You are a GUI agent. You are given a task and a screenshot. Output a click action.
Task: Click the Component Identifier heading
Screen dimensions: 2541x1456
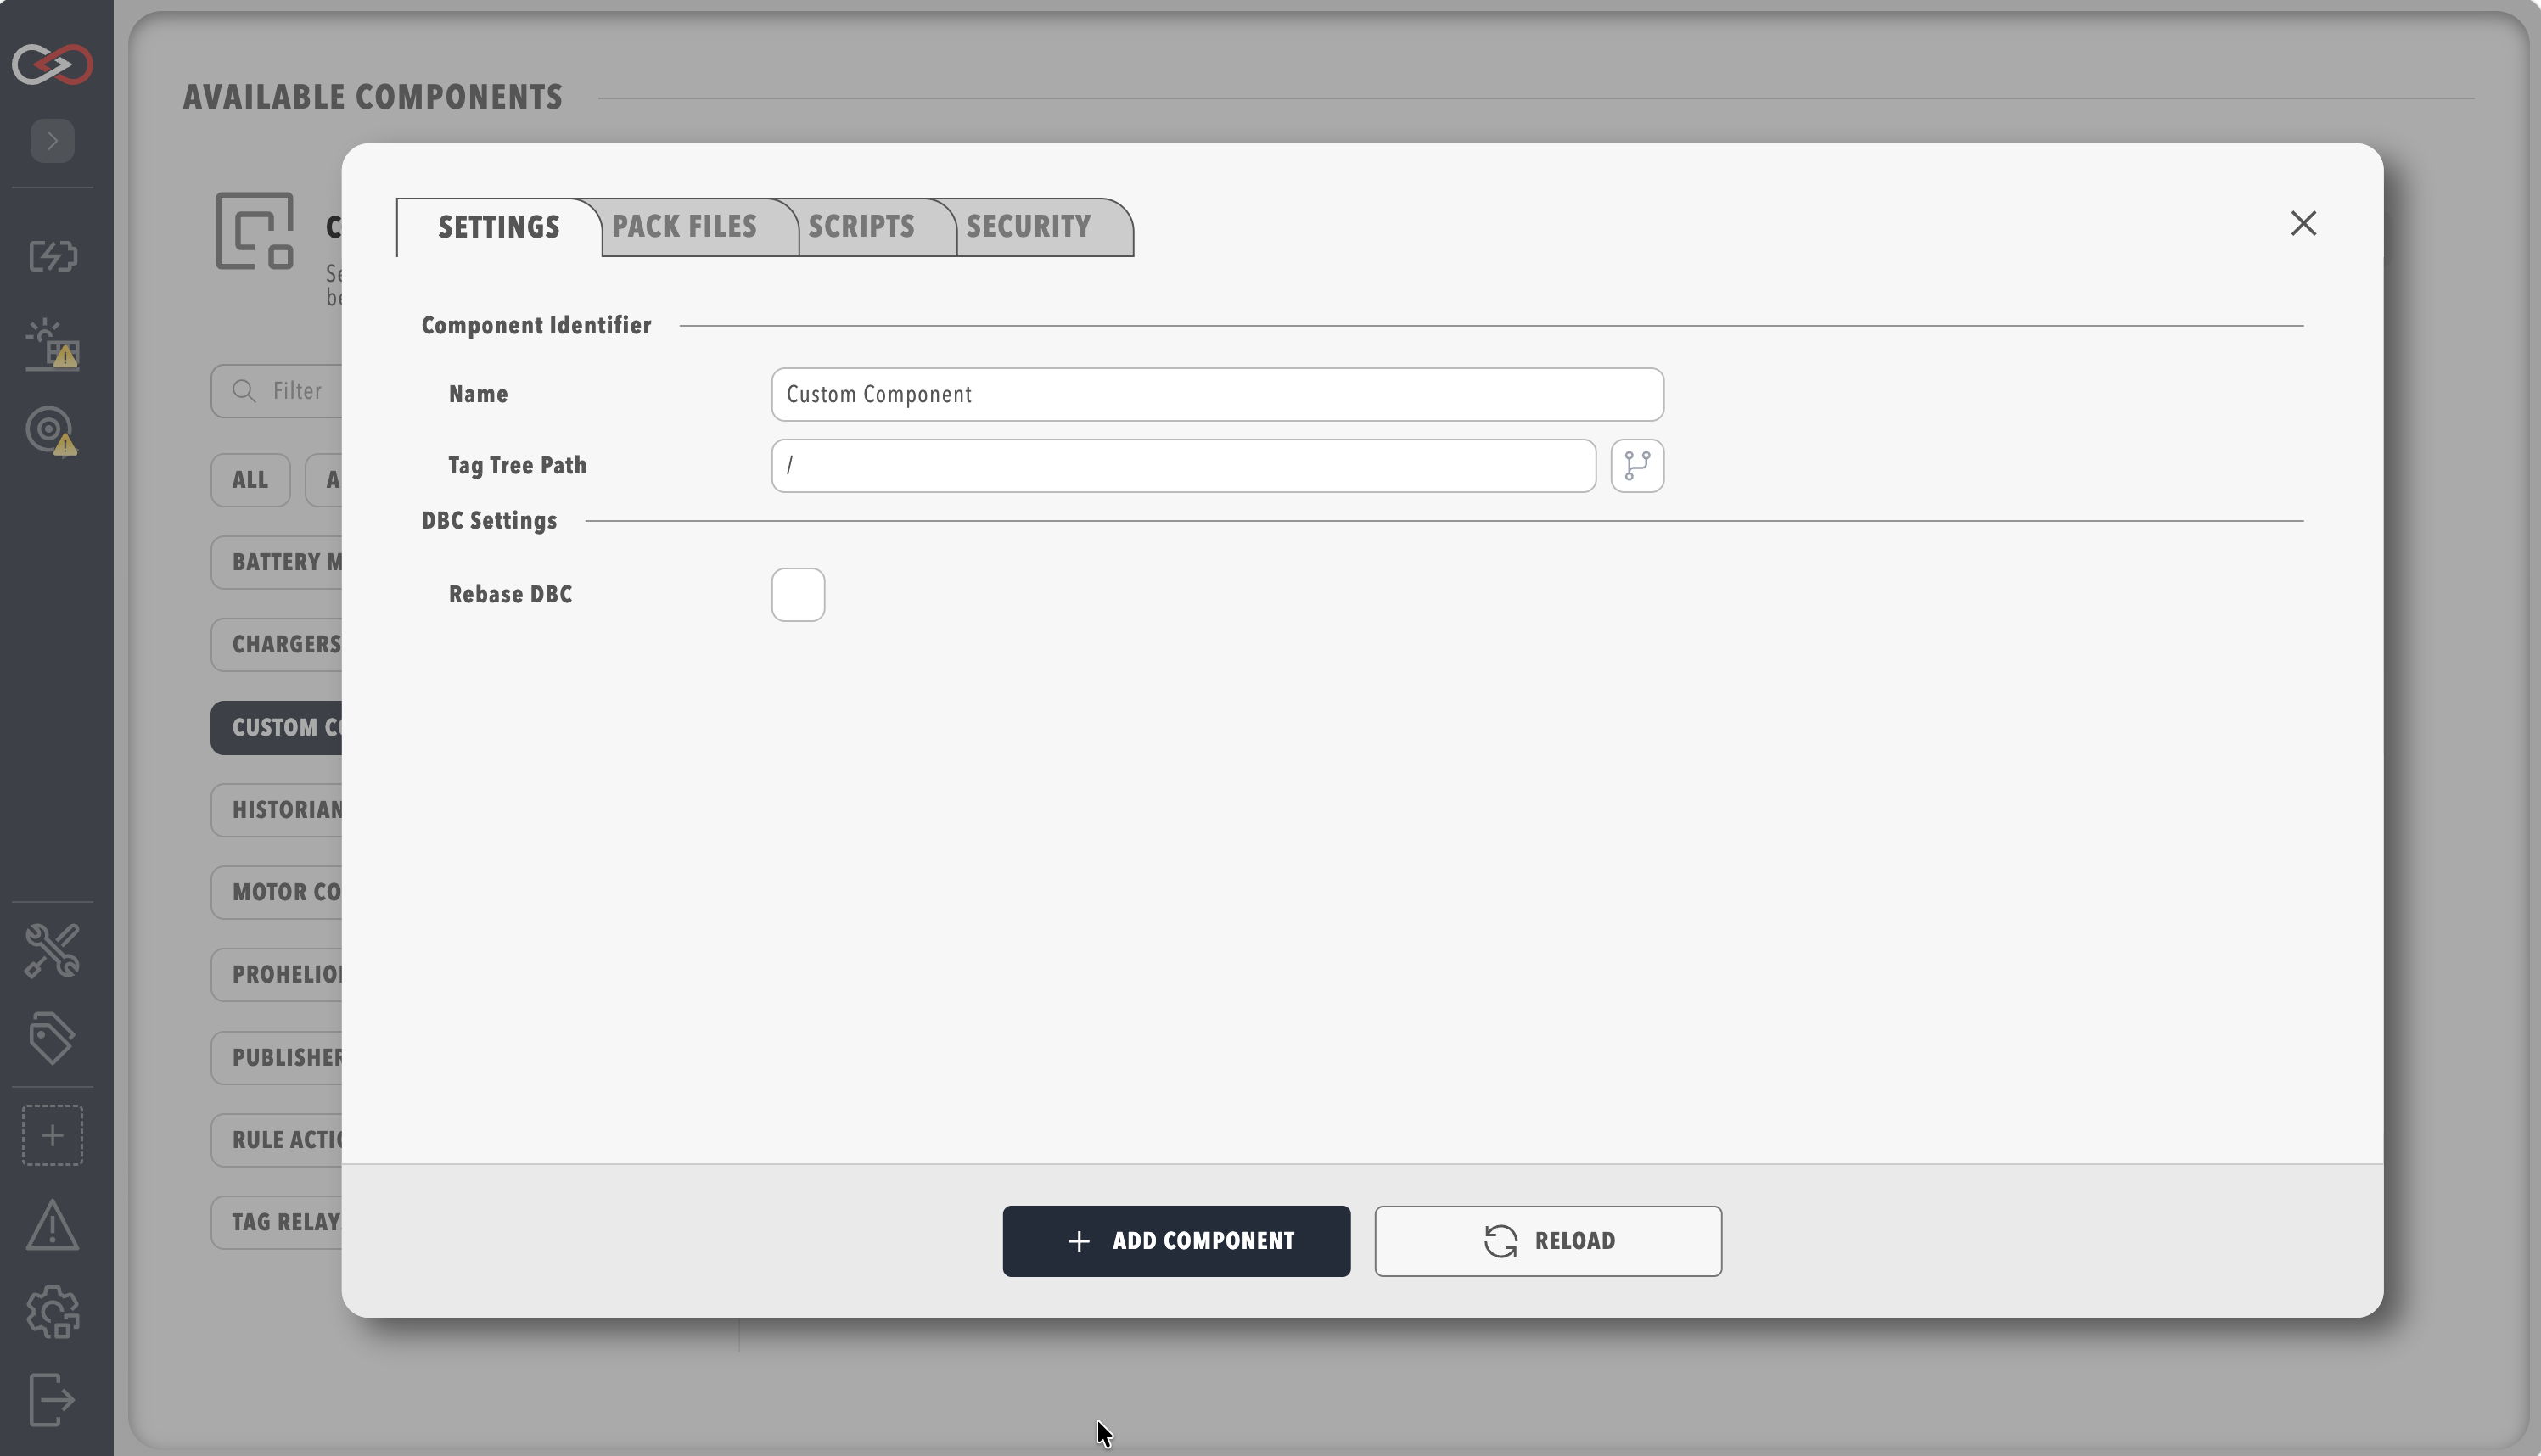[x=536, y=326]
